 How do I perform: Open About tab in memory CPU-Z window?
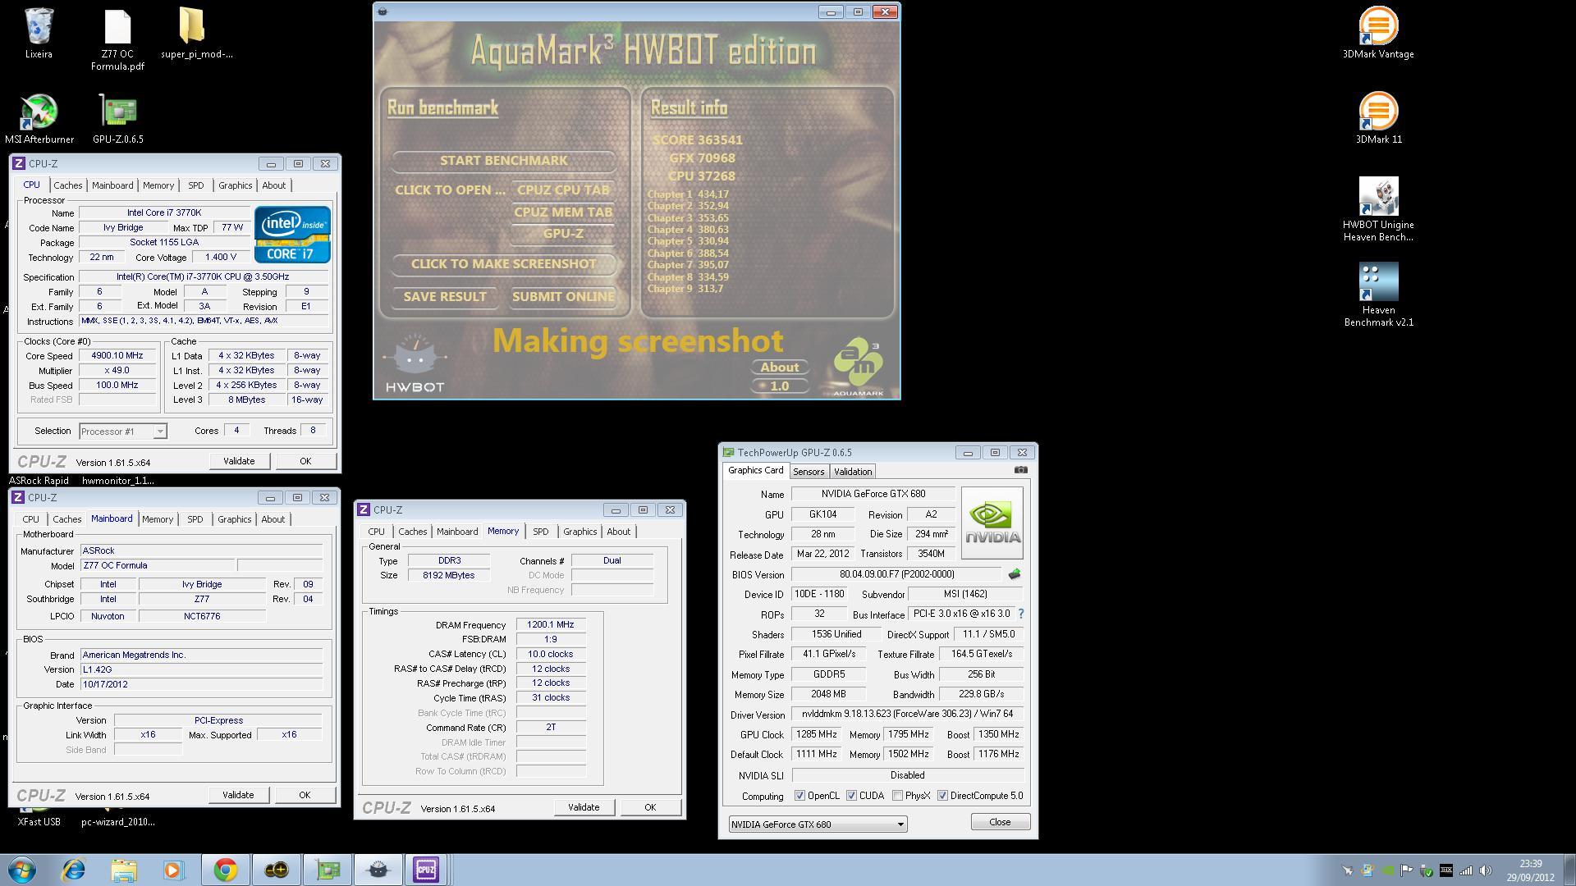(x=618, y=532)
